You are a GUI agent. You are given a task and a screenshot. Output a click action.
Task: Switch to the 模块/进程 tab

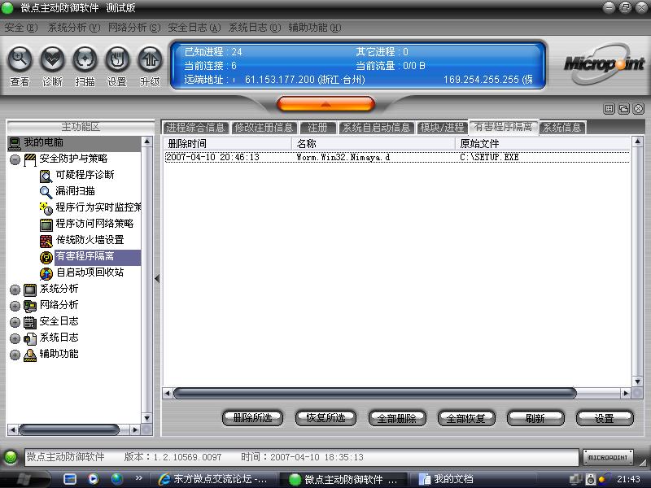point(442,128)
